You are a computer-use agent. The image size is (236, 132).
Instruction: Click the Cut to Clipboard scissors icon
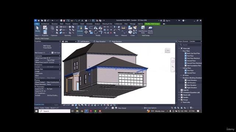click(57, 27)
